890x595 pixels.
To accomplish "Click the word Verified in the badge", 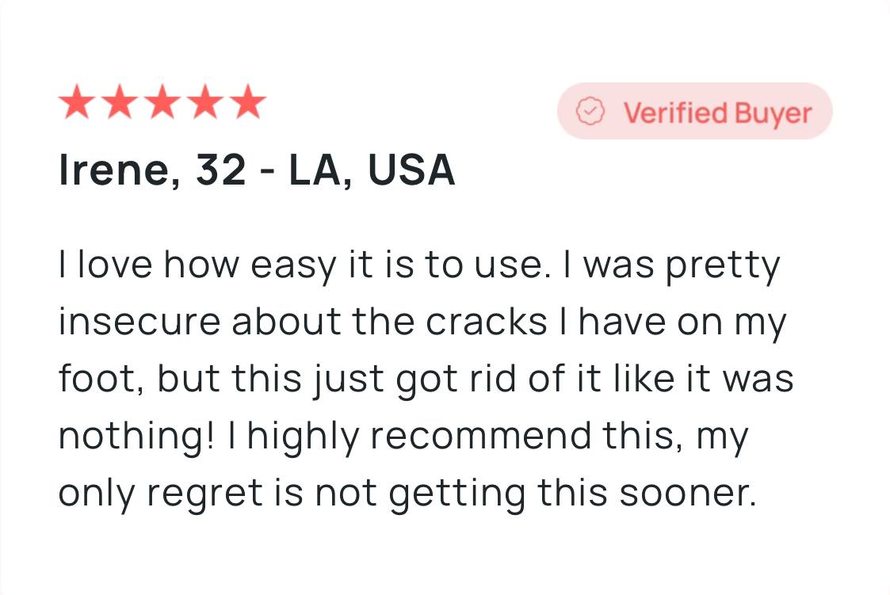I will (x=675, y=113).
